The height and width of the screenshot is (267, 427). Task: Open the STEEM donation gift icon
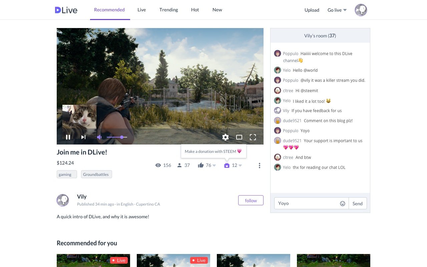click(x=227, y=165)
